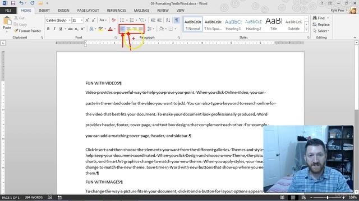Open the Font dialog launcher
Screen dimensions: 359x201
click(116, 37)
